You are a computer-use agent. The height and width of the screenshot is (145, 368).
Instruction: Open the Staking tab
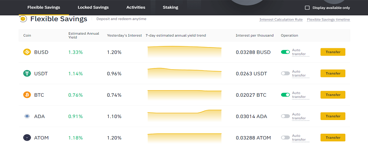coord(170,7)
